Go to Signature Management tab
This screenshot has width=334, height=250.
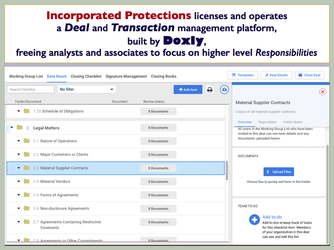click(126, 76)
